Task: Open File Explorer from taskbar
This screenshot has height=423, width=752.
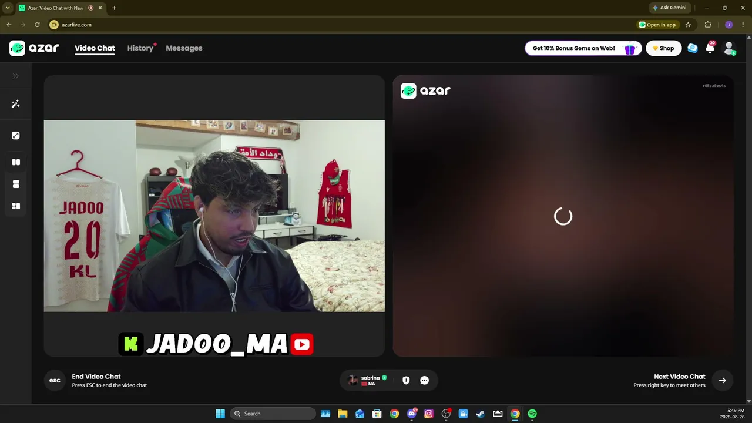Action: click(343, 414)
